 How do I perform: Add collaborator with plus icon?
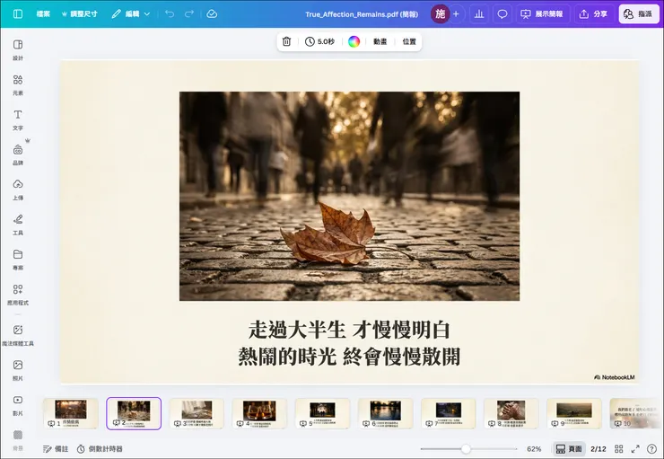pos(456,14)
